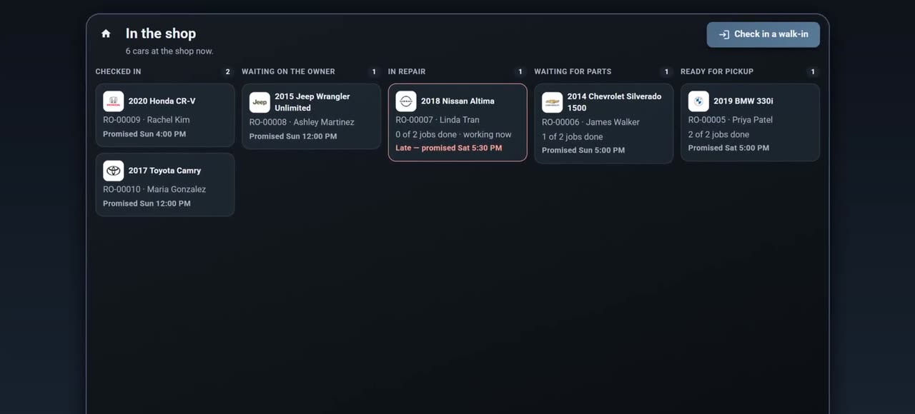Click the Checked In column header
Screen dimensions: 915x414
[x=119, y=71]
